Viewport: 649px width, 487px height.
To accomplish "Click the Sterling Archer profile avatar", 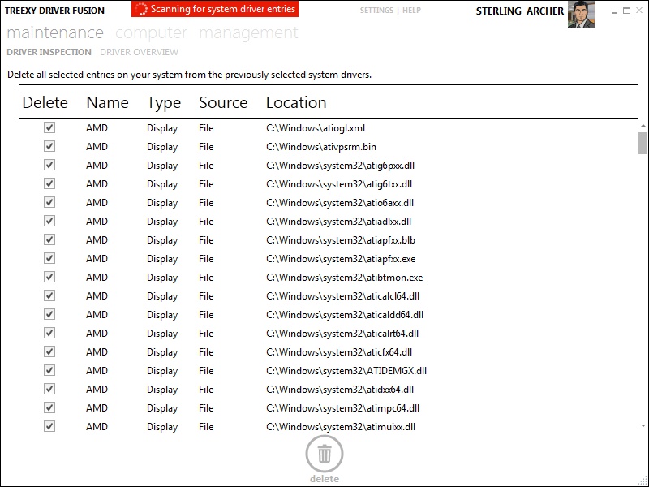I will pyautogui.click(x=581, y=15).
